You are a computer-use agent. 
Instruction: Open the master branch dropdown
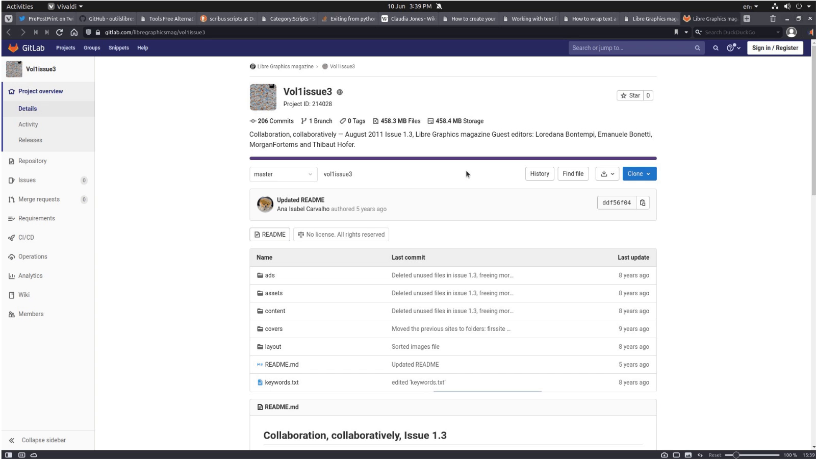click(x=283, y=174)
